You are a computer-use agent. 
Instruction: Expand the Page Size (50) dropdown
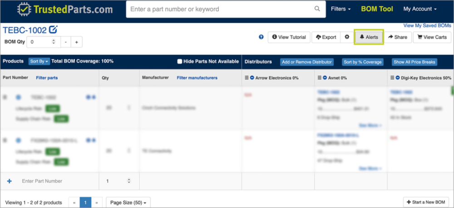[128, 203]
